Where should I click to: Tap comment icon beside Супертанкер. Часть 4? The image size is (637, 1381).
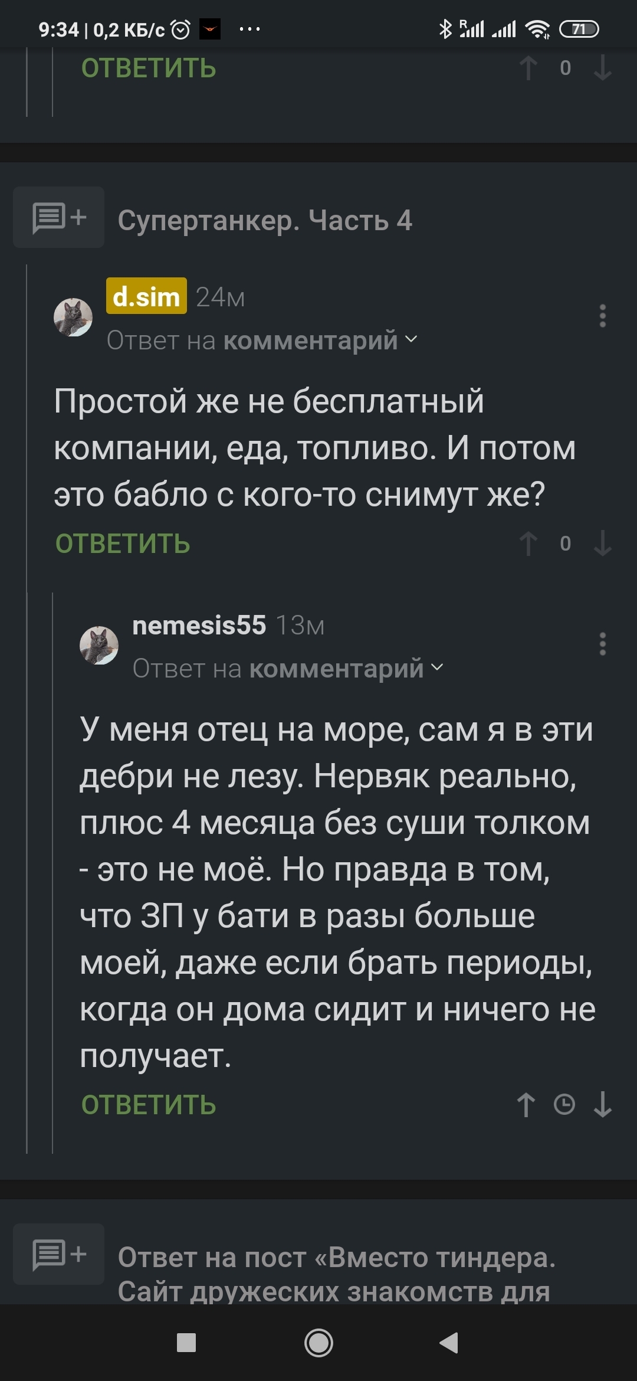pos(59,218)
